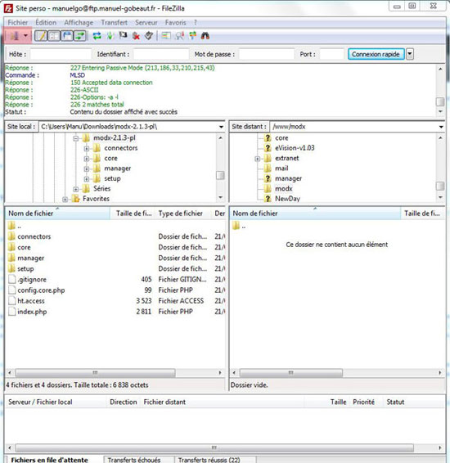Open the Serveur menu
Screen dimensions: 450x463
[x=146, y=23]
